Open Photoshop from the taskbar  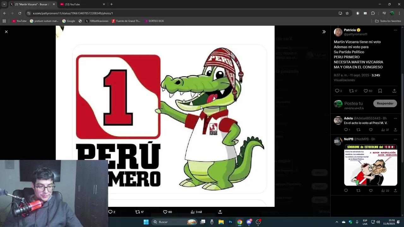(230, 222)
